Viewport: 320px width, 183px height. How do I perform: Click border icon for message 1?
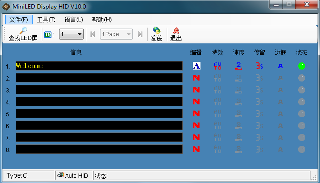coord(280,66)
